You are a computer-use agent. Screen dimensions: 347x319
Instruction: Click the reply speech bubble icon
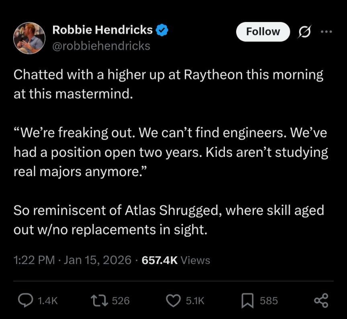pos(27,301)
